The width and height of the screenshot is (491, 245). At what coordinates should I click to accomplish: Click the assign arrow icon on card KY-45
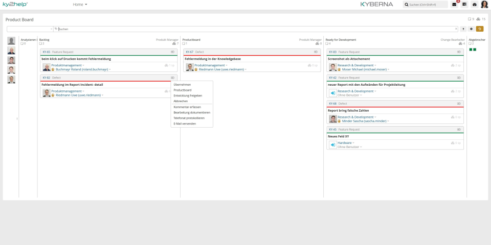(x=333, y=144)
